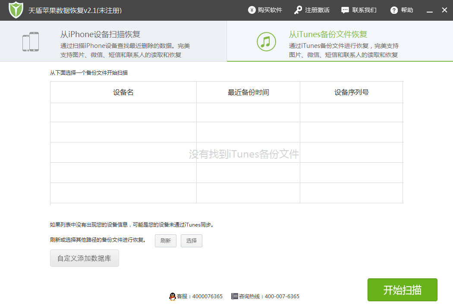
Task: Switch to 从iPhone设备扫描恢复 tab
Action: pos(113,41)
